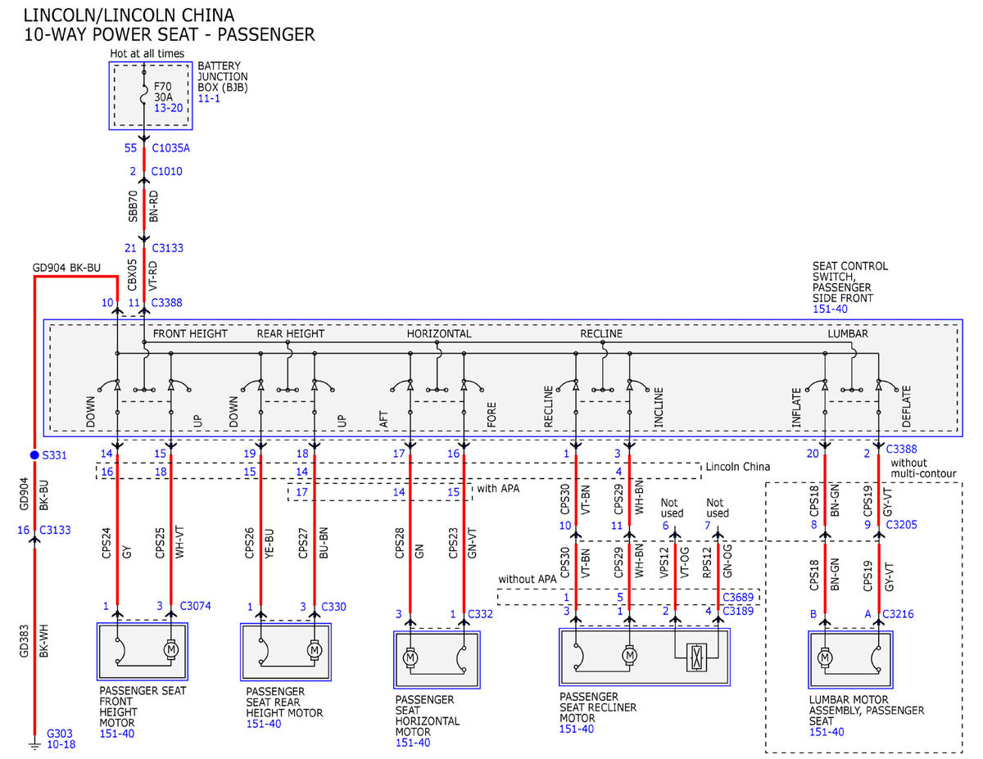Select the 'without APA' option note
This screenshot has height=759, width=983.
tap(527, 580)
